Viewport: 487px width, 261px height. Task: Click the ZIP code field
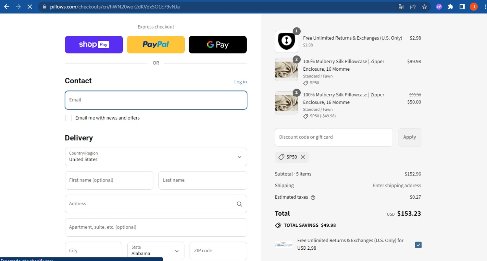(218, 251)
